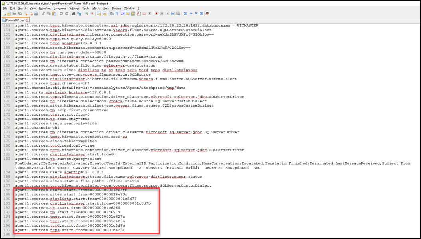Click line number 183 in the margin
The width and height of the screenshot is (421, 239).
[x=7, y=159]
